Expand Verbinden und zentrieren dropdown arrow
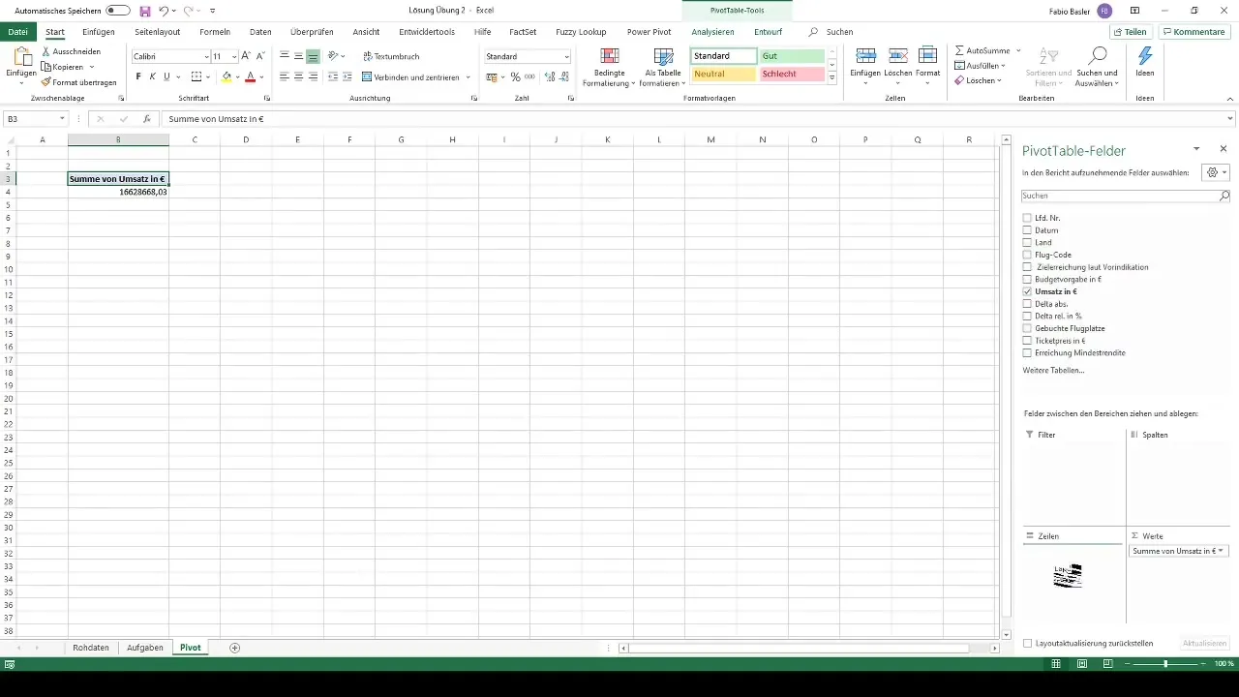The image size is (1239, 697). coord(468,76)
